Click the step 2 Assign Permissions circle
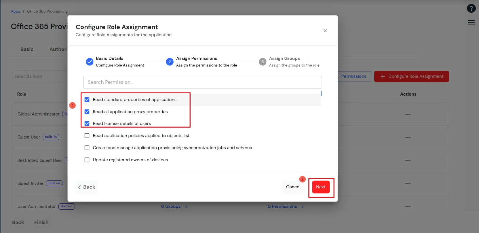 point(170,62)
